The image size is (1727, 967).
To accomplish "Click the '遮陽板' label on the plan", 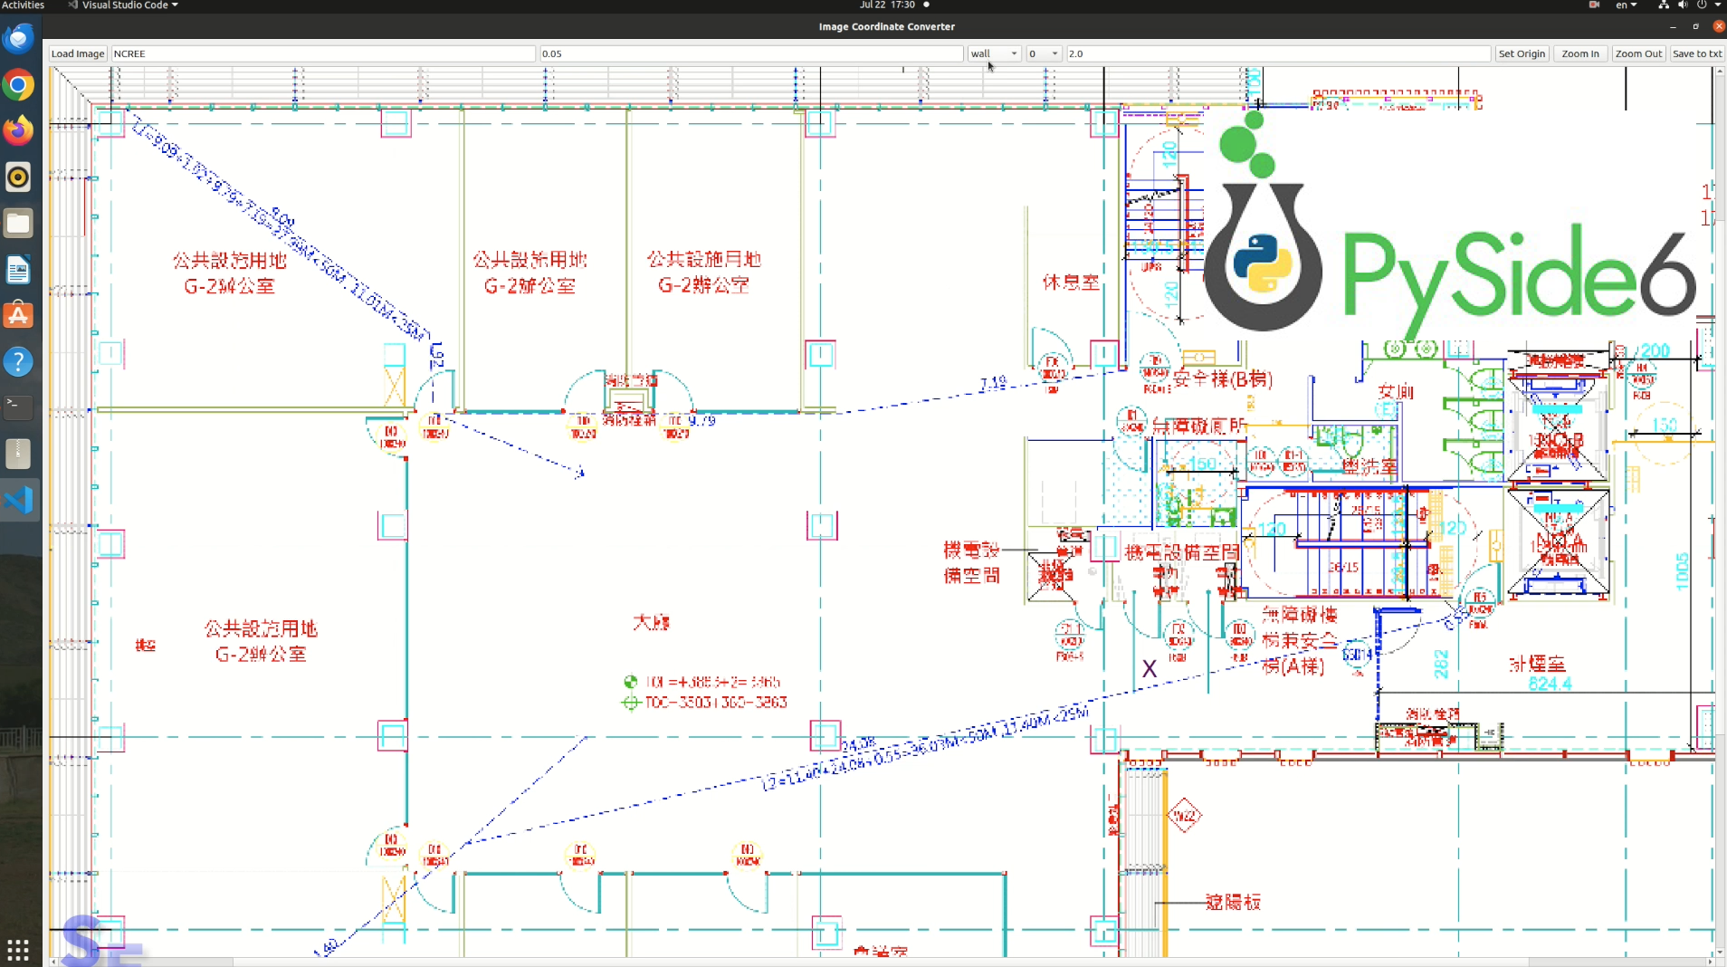I will [1233, 902].
